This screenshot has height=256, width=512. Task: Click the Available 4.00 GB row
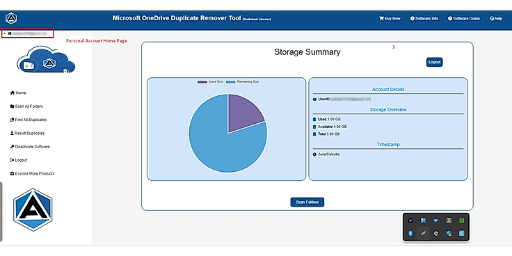click(x=330, y=127)
